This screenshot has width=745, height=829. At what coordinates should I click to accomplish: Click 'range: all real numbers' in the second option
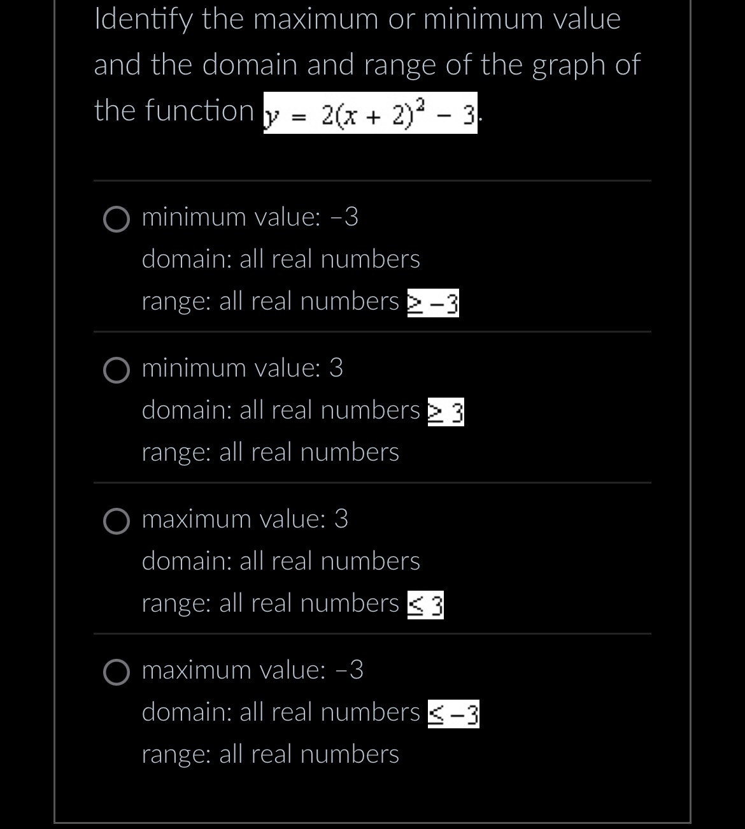[x=271, y=452]
